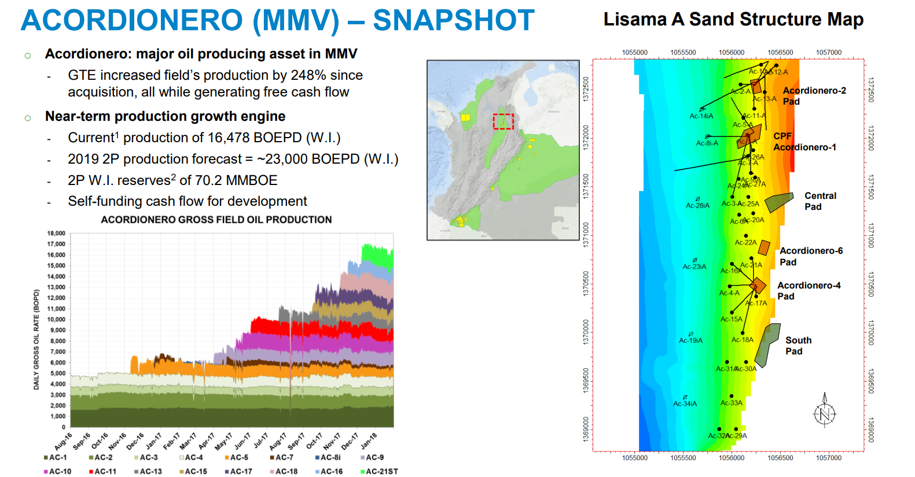Click the AC-15 legend entry
915x477 pixels.
click(x=193, y=472)
